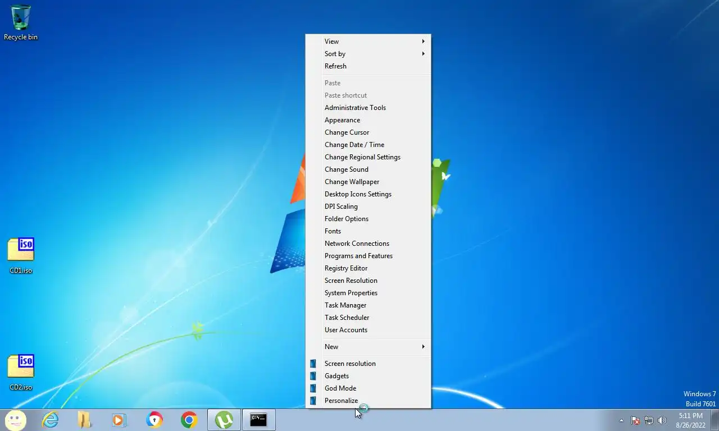
Task: Click icon beside God Mode menu entry
Action: pyautogui.click(x=313, y=388)
